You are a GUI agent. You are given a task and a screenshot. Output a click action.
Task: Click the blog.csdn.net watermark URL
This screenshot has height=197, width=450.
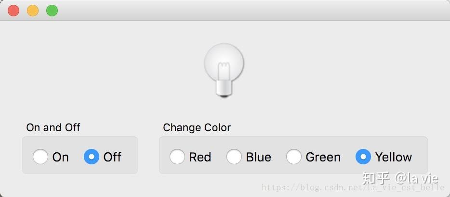click(308, 188)
